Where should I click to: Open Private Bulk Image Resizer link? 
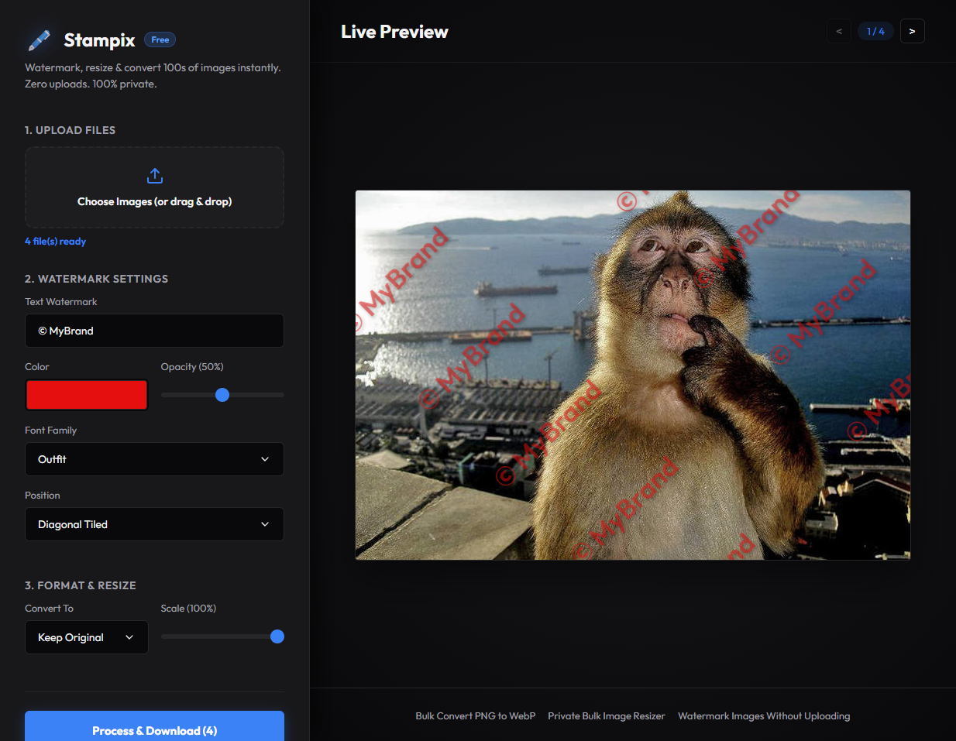(607, 715)
